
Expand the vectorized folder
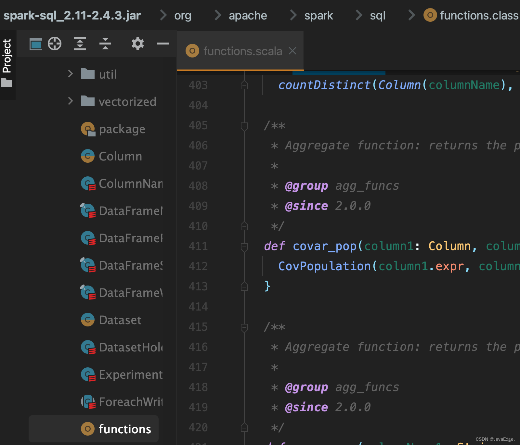click(x=71, y=101)
